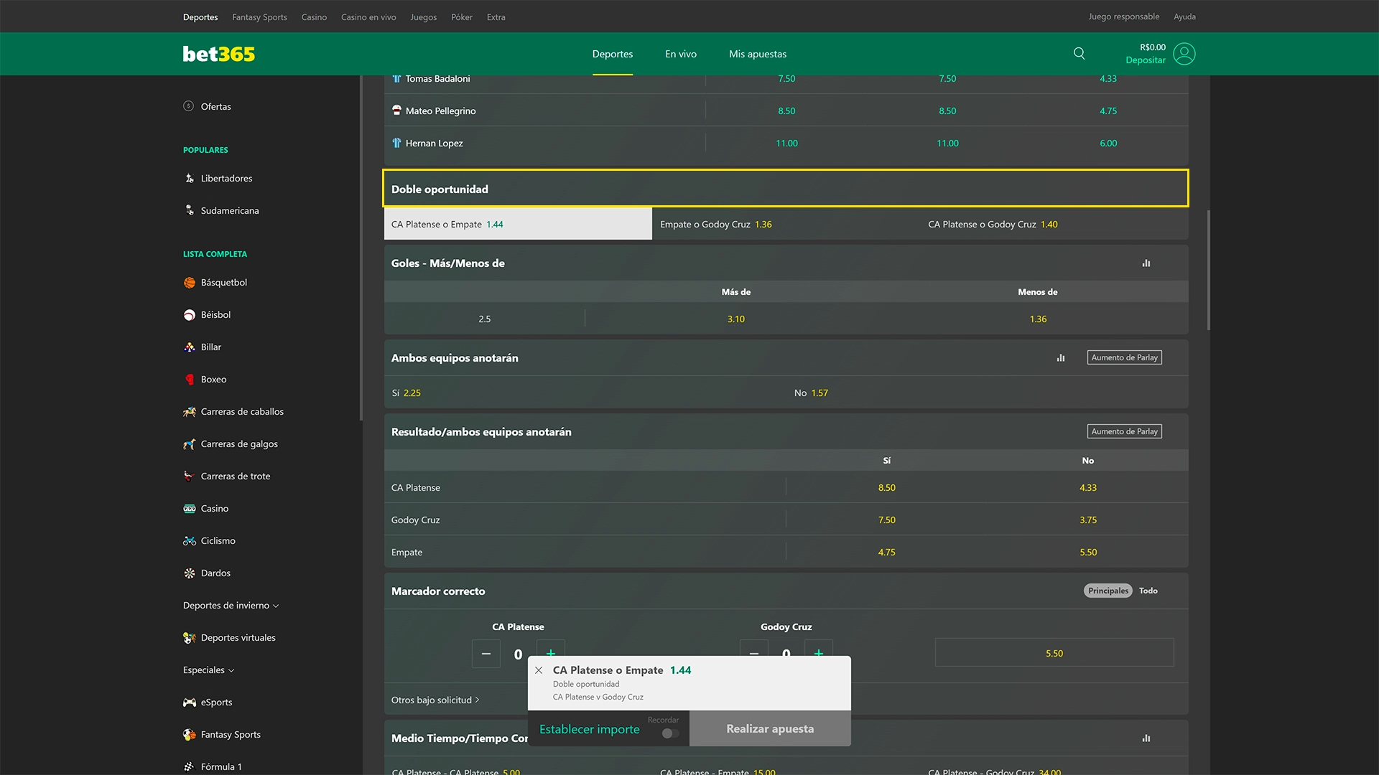Select Empate No 5.50 odds
Screen dimensions: 1379x775
point(1087,552)
